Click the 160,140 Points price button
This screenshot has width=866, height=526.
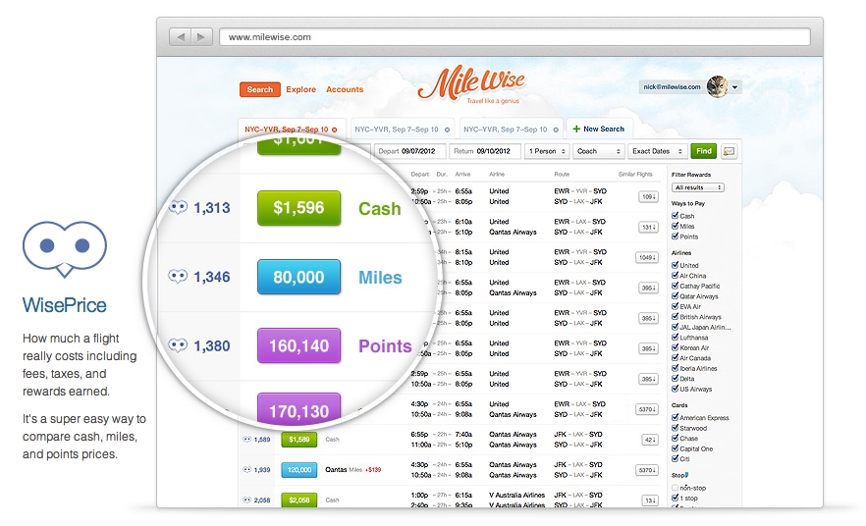(x=298, y=345)
